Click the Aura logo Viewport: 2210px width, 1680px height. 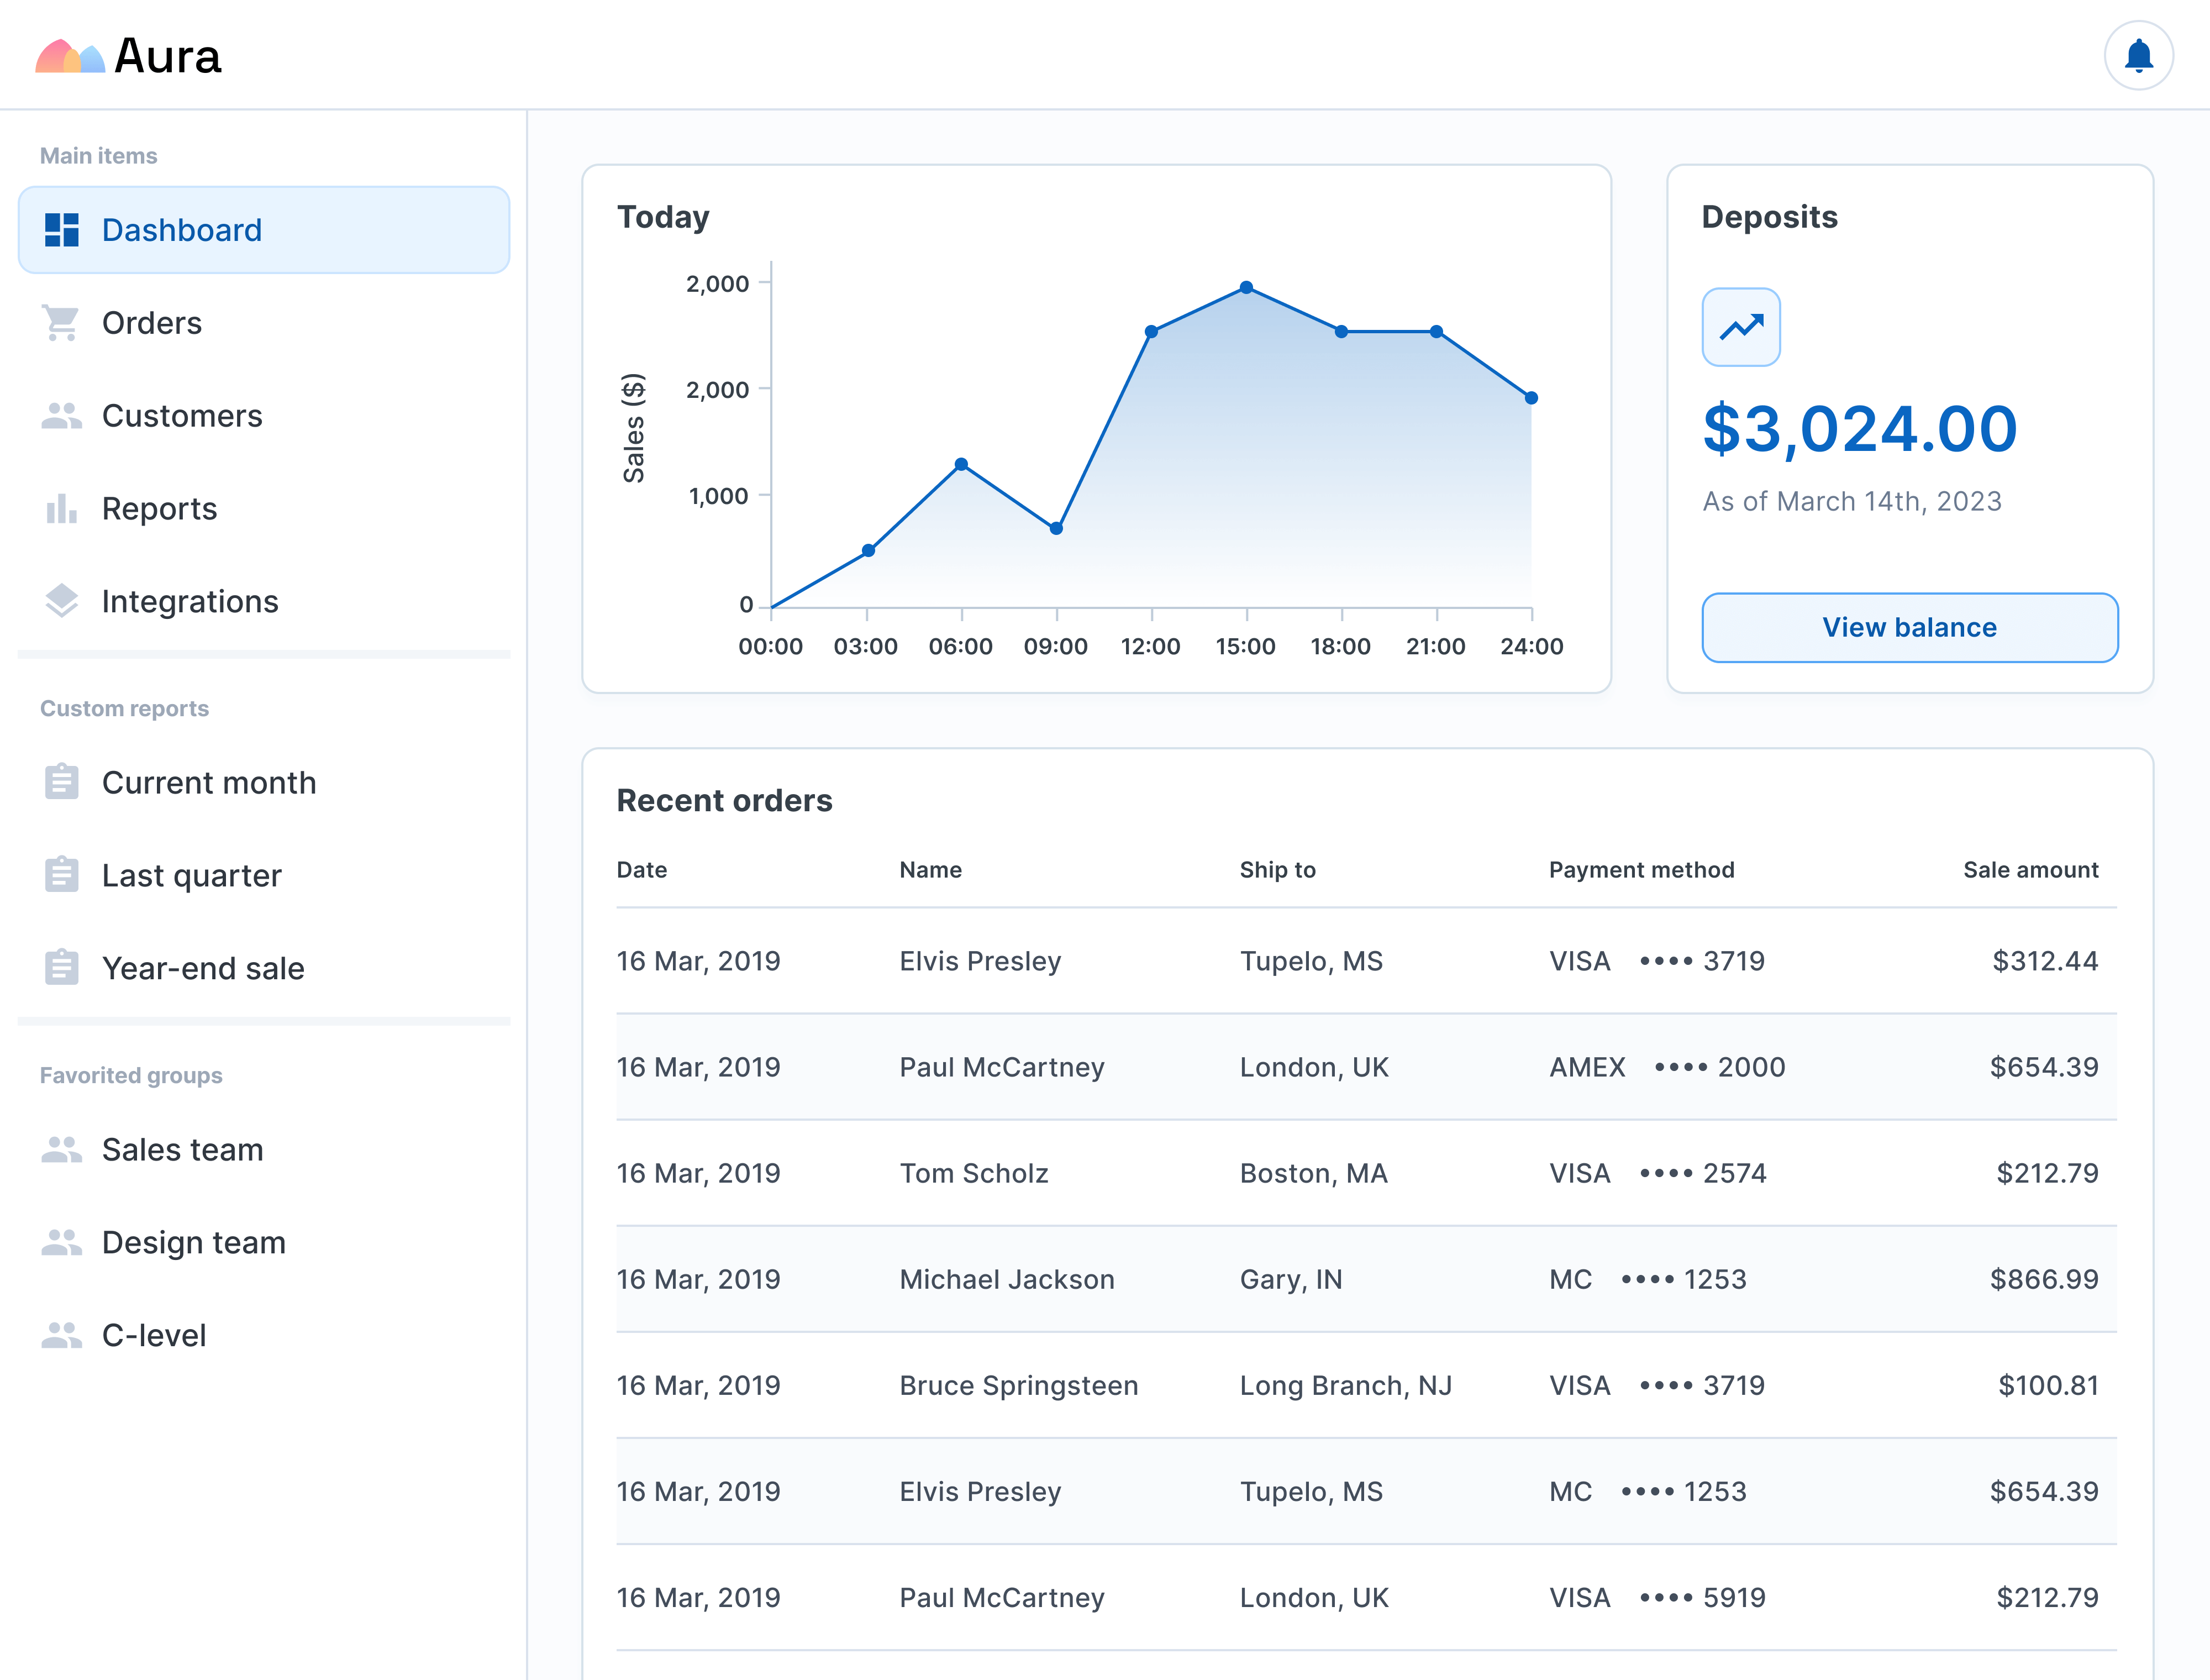[x=128, y=56]
